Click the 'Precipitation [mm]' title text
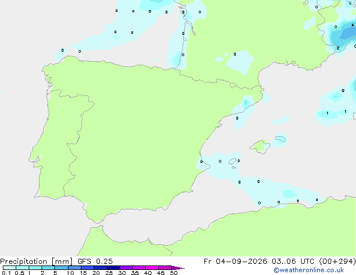 36,262
